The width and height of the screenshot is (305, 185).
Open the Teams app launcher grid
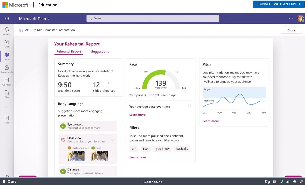pos(7,19)
